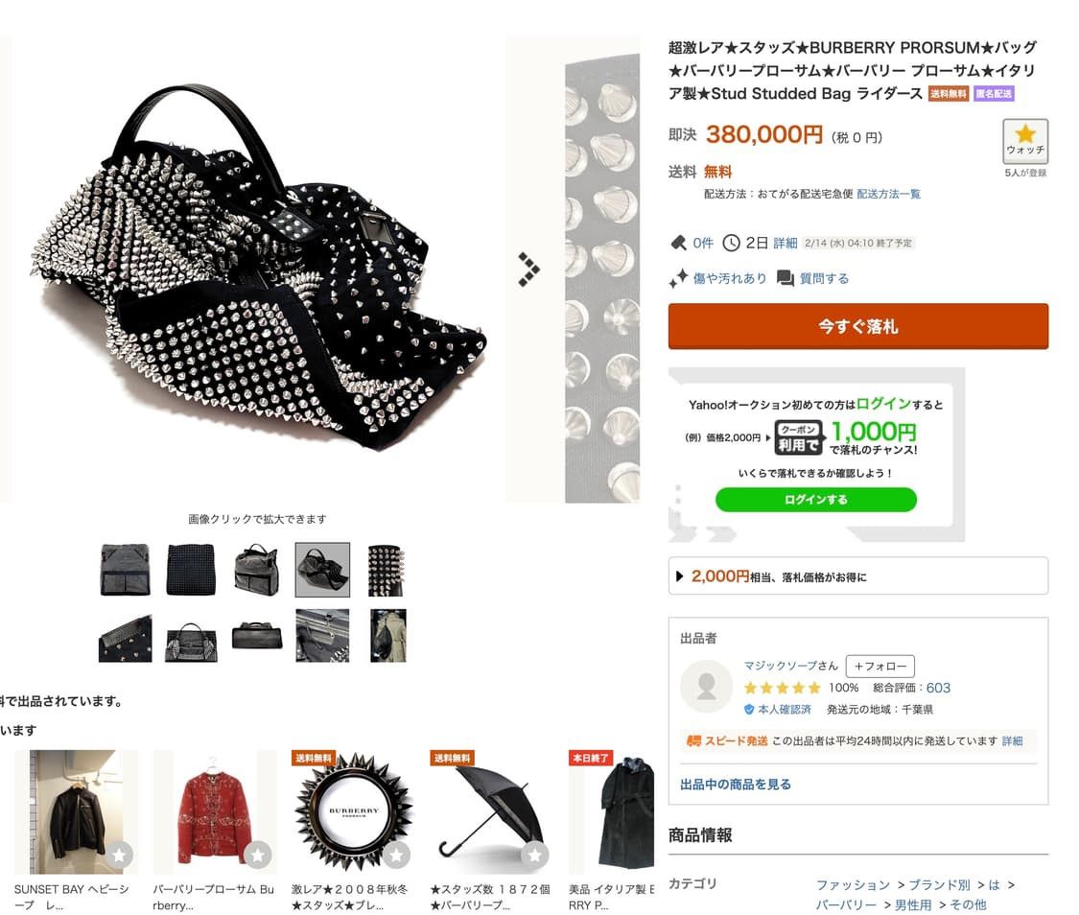Expand the 詳細 link for スピード発送
Screen dimensions: 1079x915
(x=1012, y=741)
